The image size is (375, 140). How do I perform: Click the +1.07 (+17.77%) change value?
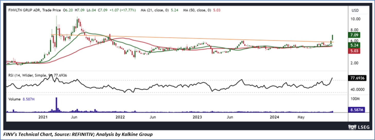(x=123, y=11)
